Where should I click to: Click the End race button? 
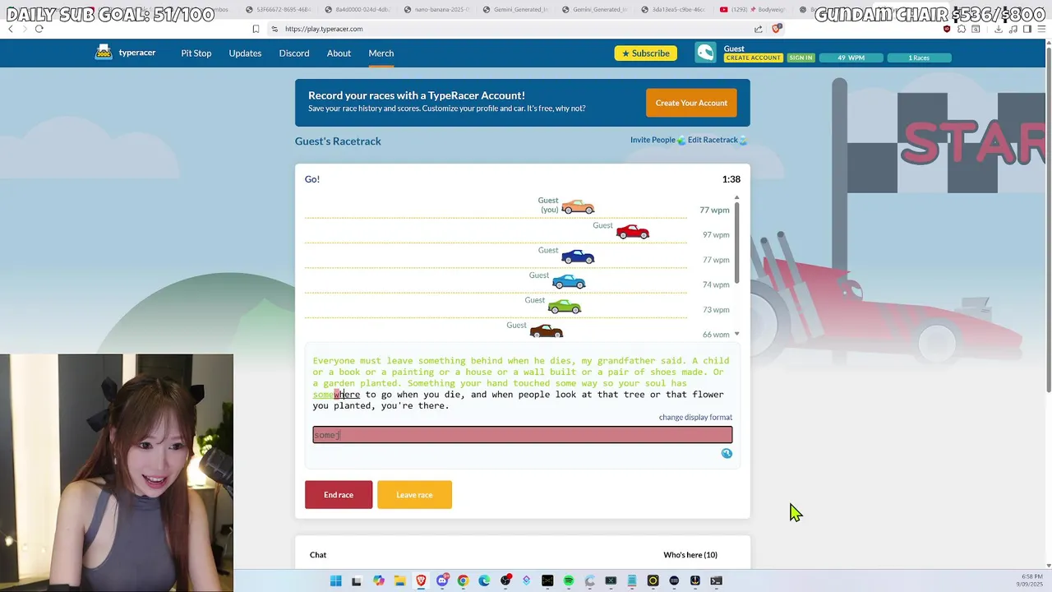339,495
